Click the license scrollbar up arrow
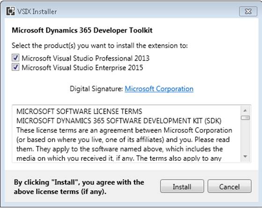Screen dimensions: 262x208 click(x=245, y=110)
